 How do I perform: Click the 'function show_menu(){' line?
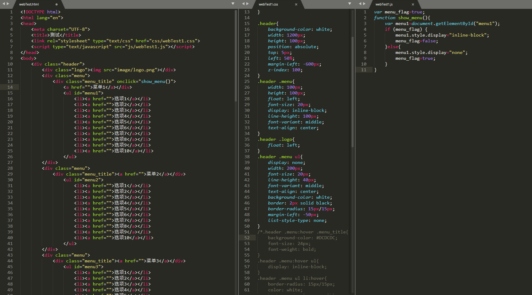[402, 18]
